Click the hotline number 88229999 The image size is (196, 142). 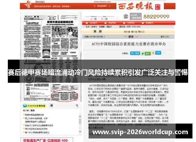click(156, 16)
